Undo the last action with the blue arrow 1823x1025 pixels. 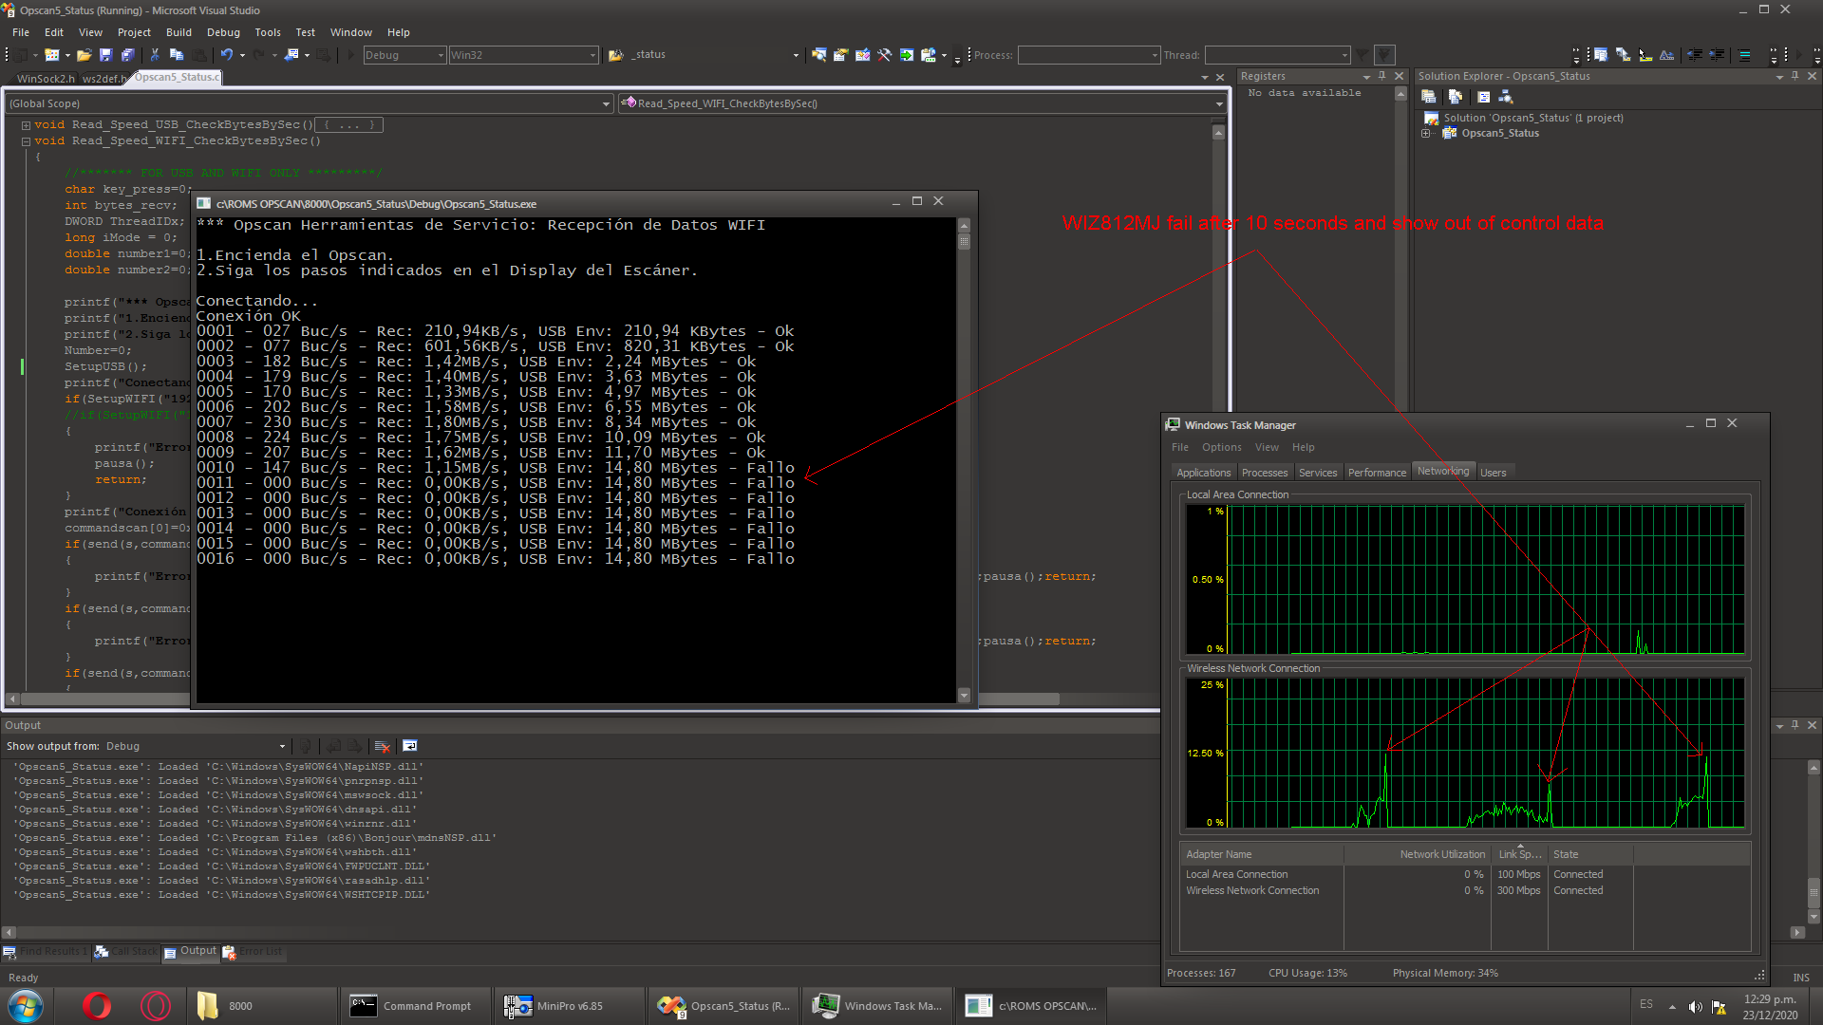[227, 55]
